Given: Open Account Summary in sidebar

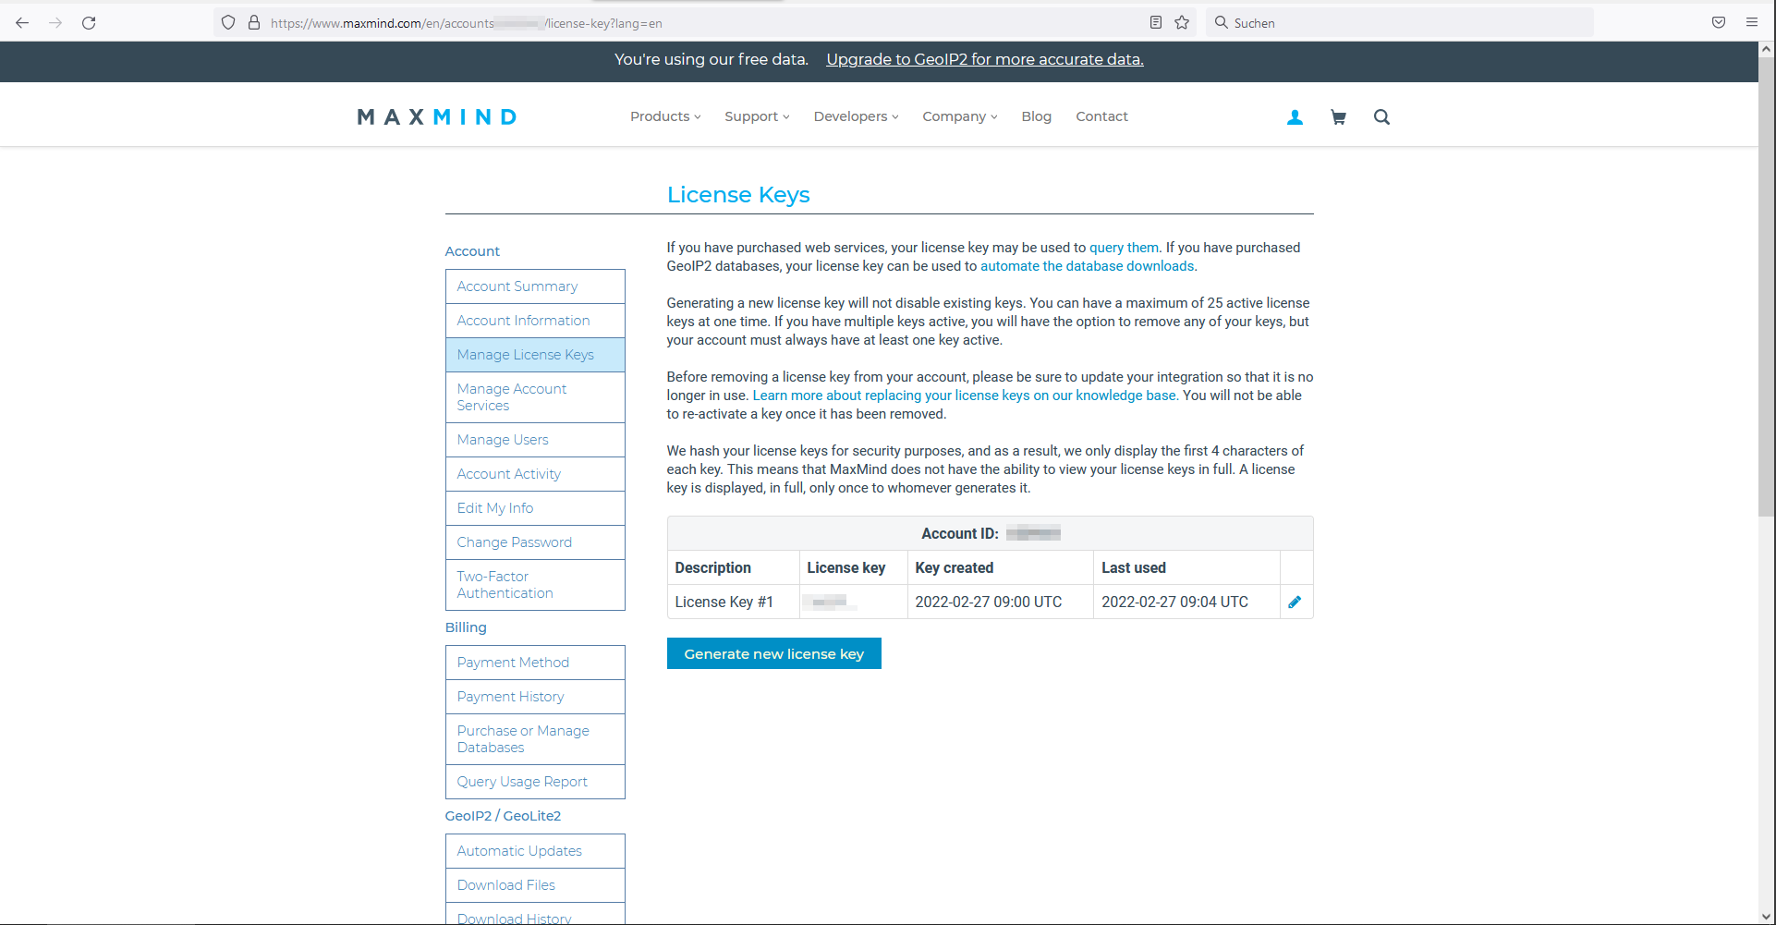Looking at the screenshot, I should 535,286.
